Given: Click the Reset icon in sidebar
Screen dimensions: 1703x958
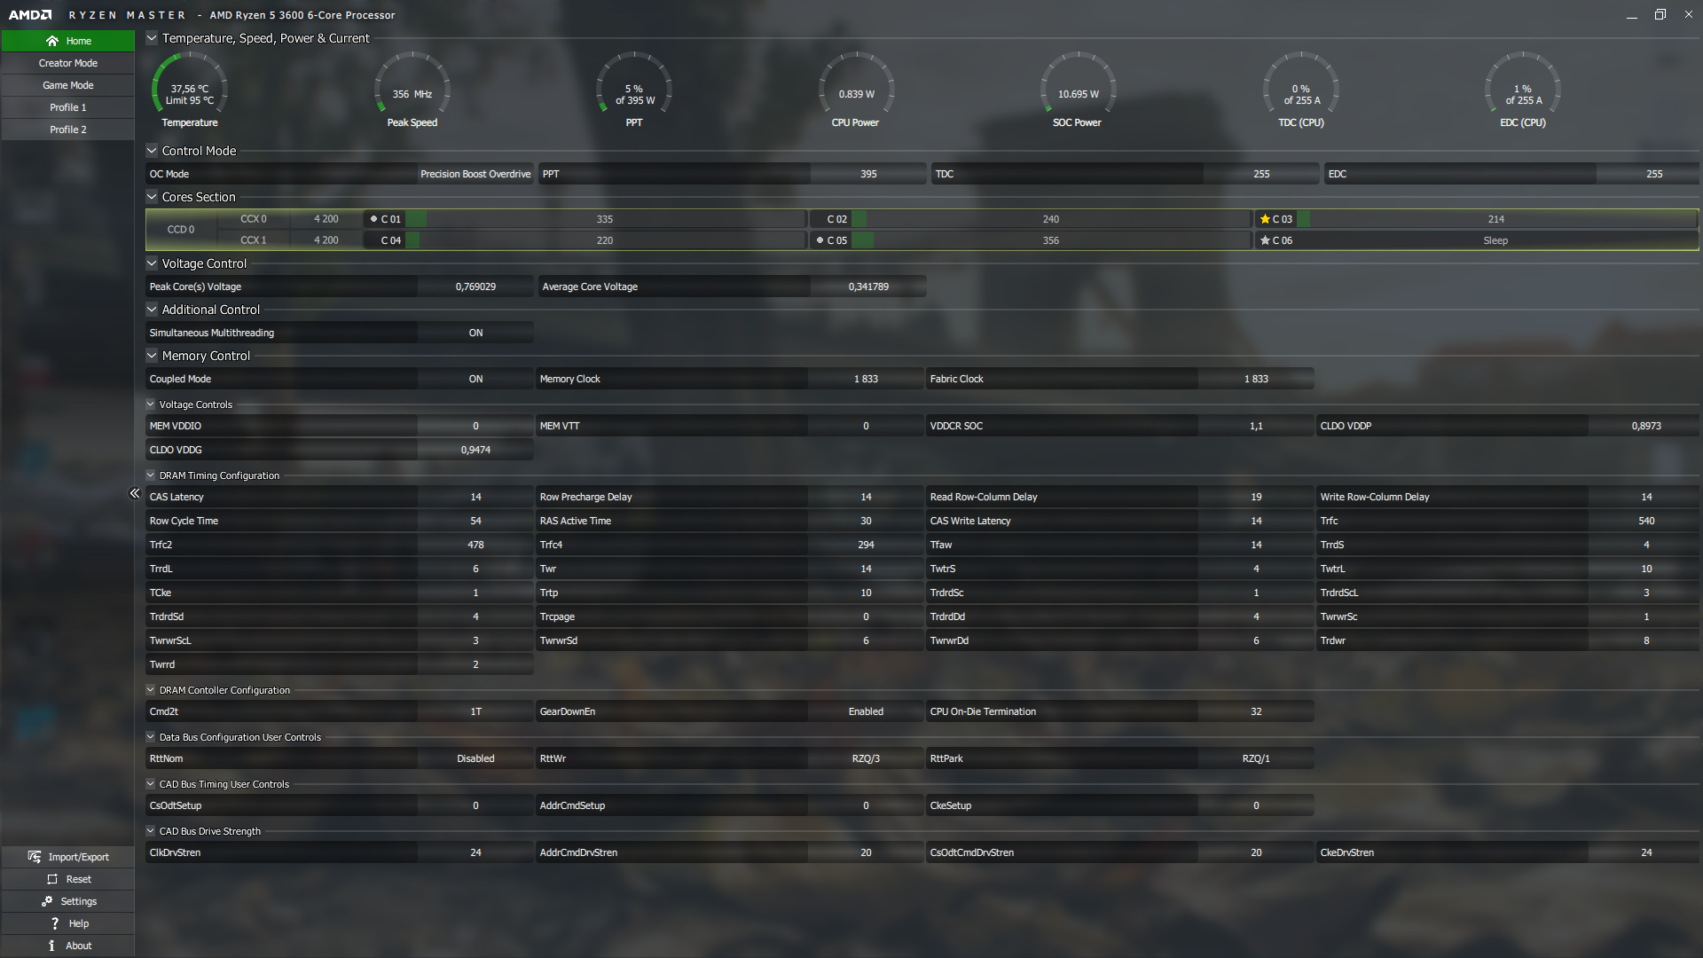Looking at the screenshot, I should pos(52,879).
